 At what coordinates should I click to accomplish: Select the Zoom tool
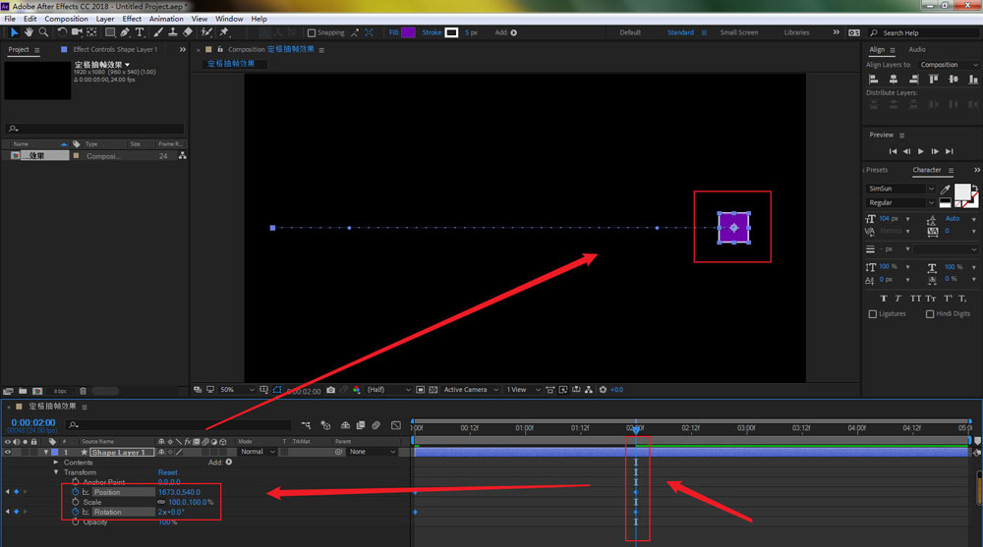click(x=43, y=32)
